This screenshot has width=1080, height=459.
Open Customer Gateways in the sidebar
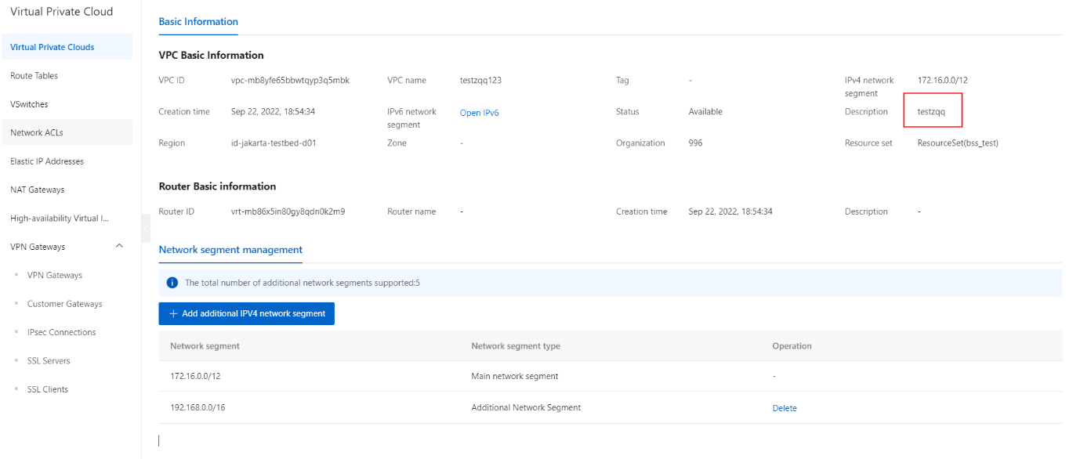(x=65, y=304)
